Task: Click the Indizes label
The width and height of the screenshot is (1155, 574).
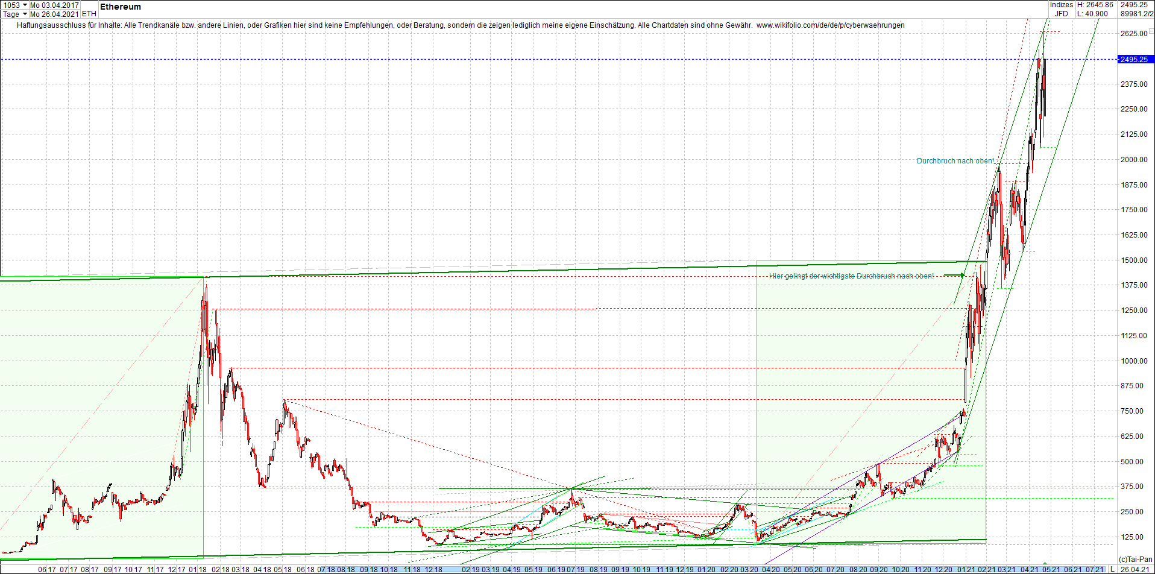Action: pyautogui.click(x=1061, y=5)
